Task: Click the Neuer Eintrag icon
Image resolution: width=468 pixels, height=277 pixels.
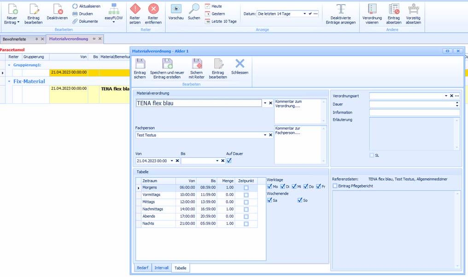Action: point(12,9)
